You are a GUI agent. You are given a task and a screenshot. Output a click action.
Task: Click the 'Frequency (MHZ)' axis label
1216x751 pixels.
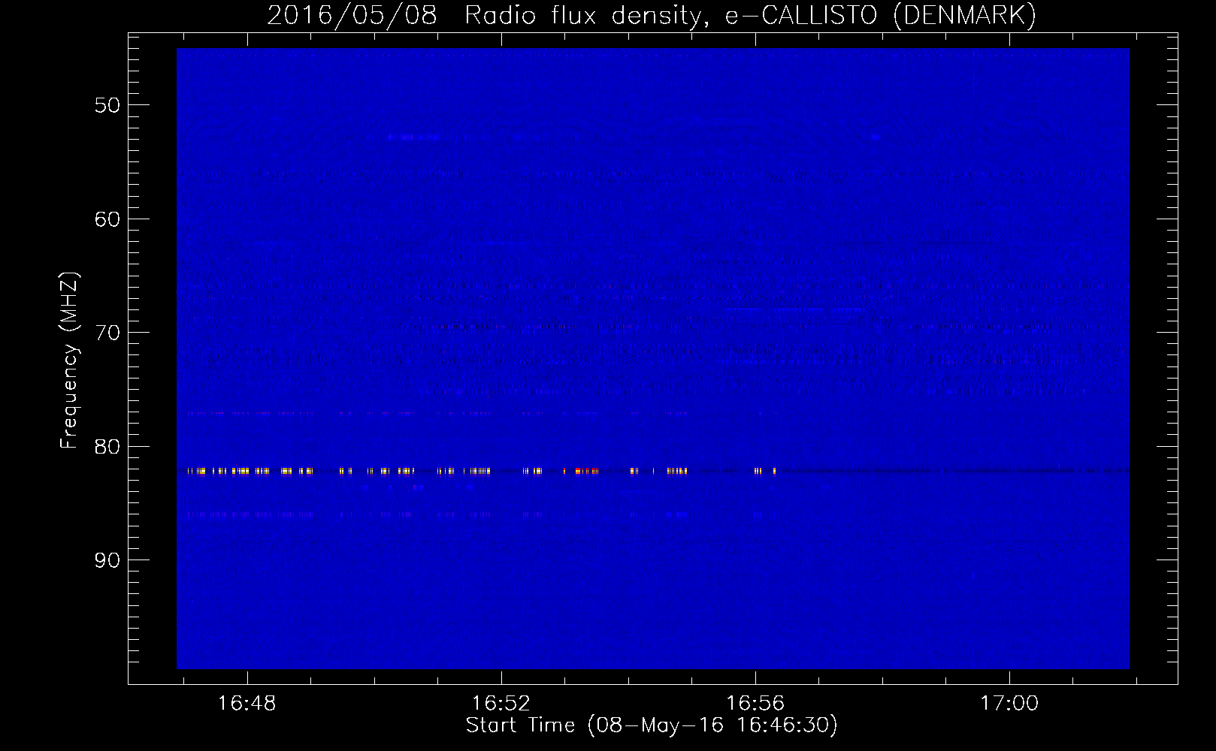point(68,360)
